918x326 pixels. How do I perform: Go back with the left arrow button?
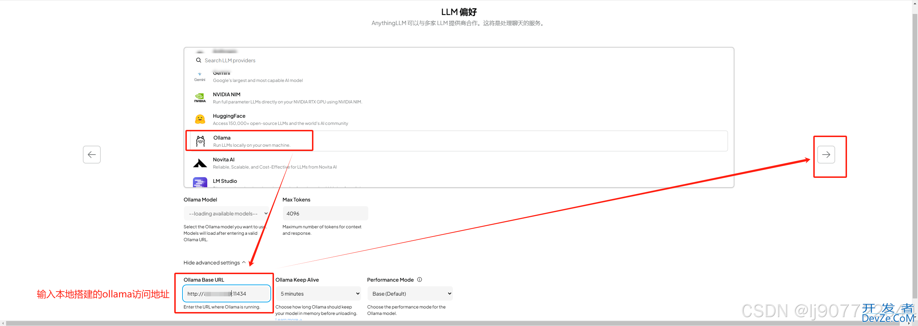[x=92, y=155]
